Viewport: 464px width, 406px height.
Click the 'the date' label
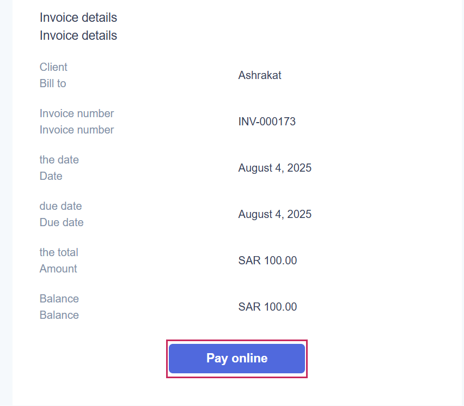point(59,160)
